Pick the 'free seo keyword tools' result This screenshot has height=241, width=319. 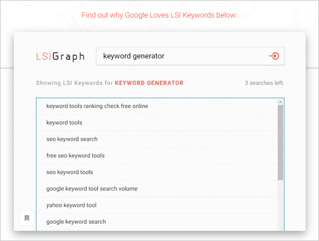coord(75,155)
